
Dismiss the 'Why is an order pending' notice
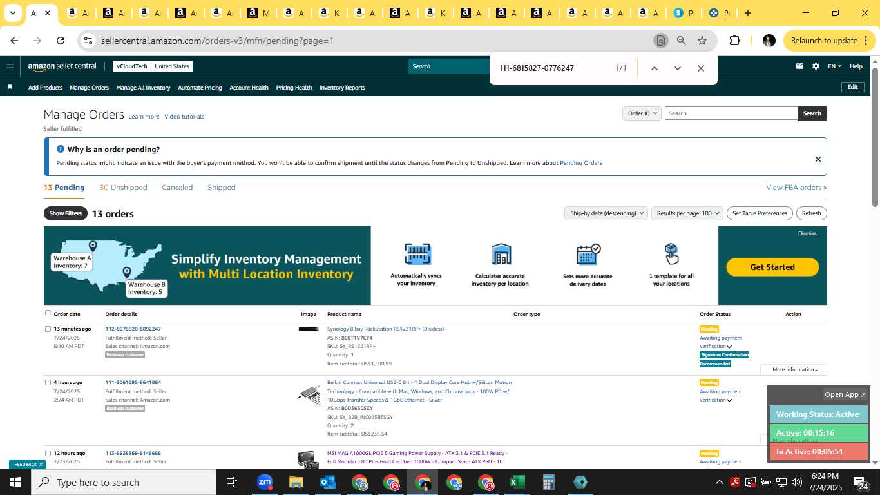pos(818,159)
